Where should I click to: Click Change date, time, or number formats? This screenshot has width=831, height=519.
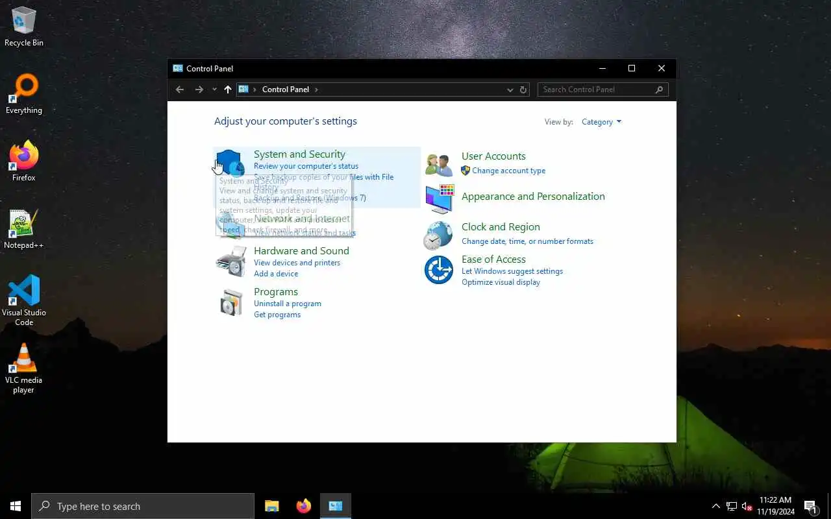coord(527,241)
